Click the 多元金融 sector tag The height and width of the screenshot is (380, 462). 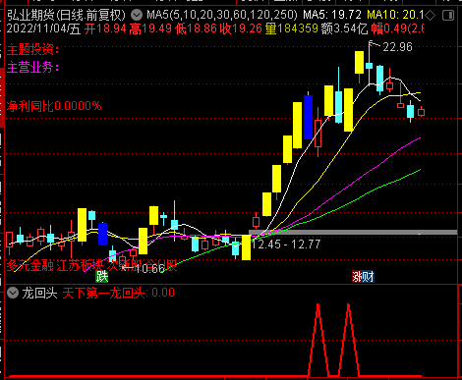point(30,266)
